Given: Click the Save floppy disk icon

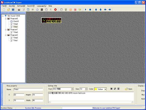Looking at the screenshot, I should (x=13, y=10).
